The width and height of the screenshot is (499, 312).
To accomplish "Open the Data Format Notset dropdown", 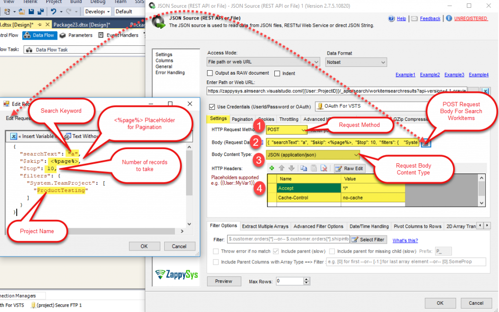I will pos(383,62).
